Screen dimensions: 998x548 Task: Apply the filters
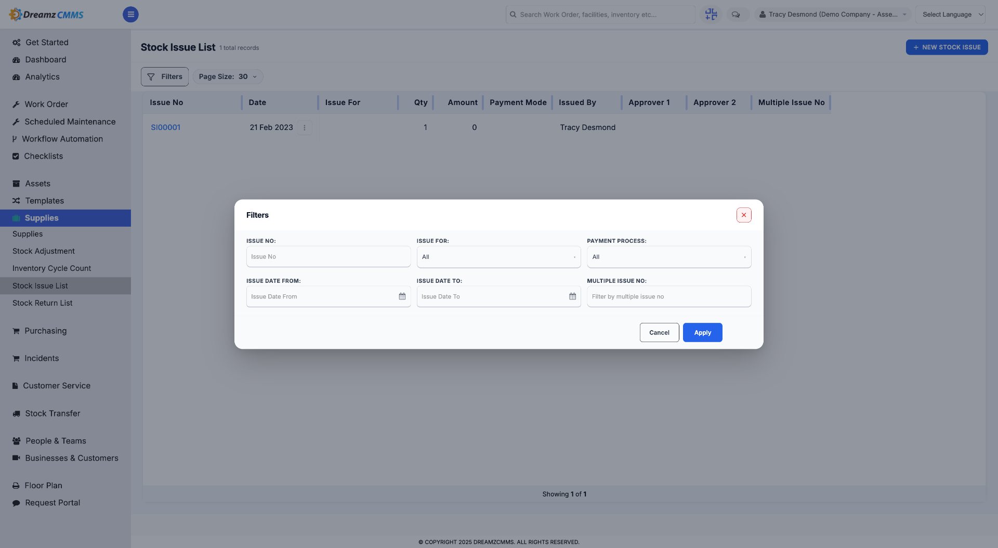(702, 333)
